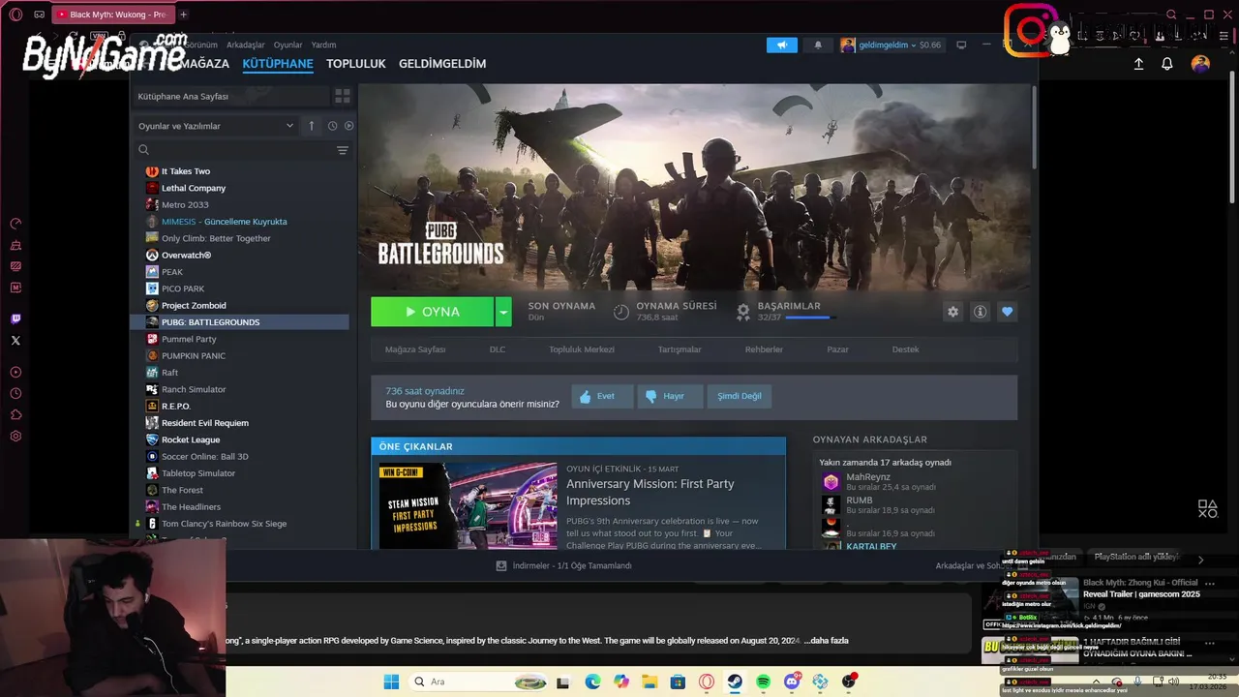
Task: Open PUBG Pazar section
Action: click(x=837, y=349)
